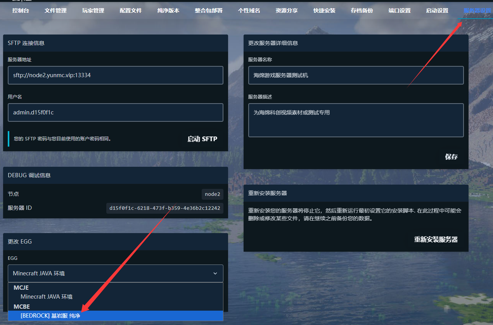The height and width of the screenshot is (325, 493).
Task: Click the 重新安装服务器 button
Action: [x=436, y=239]
